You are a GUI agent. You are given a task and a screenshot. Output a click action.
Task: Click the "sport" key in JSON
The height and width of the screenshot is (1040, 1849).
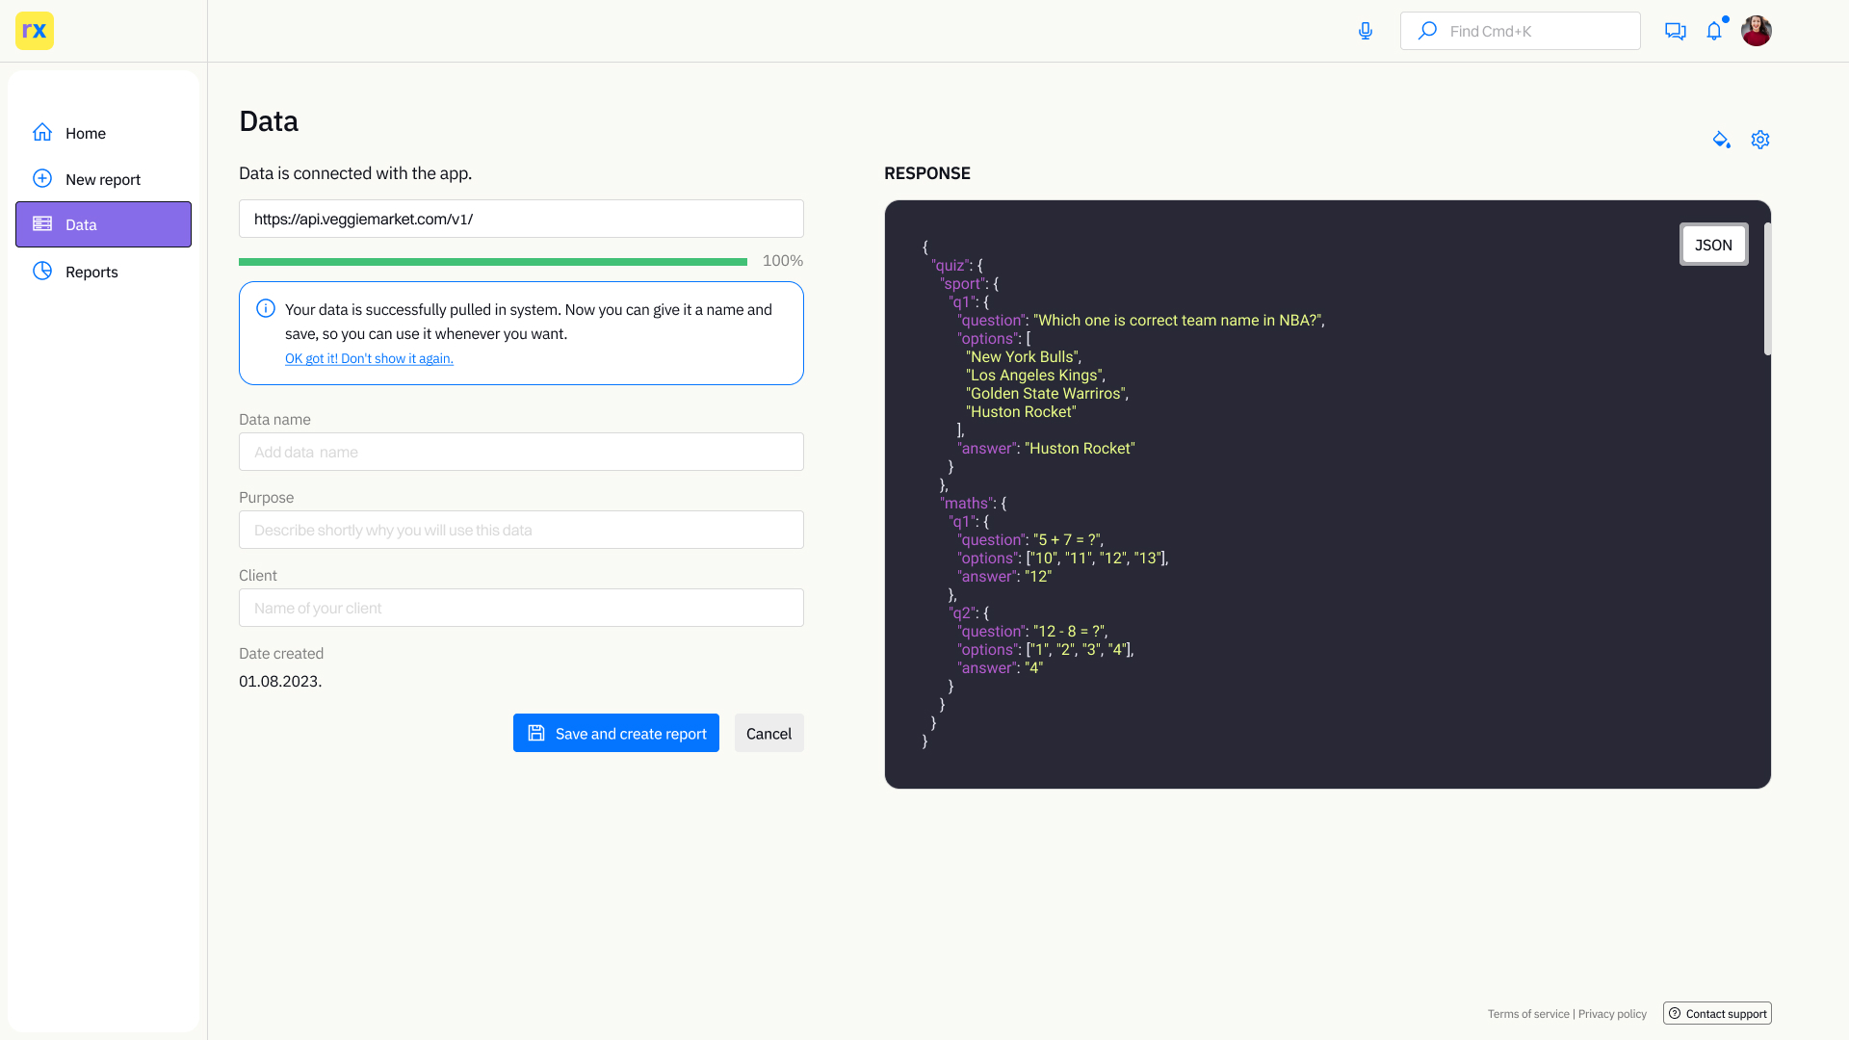point(962,284)
